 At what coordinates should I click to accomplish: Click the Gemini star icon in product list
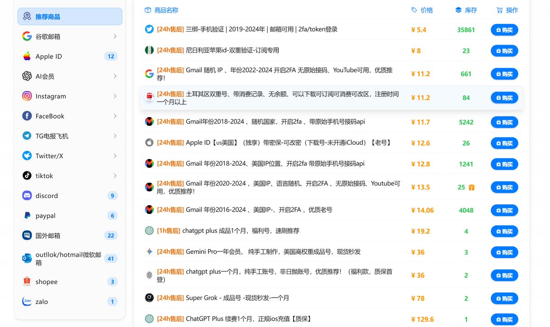[x=150, y=252]
